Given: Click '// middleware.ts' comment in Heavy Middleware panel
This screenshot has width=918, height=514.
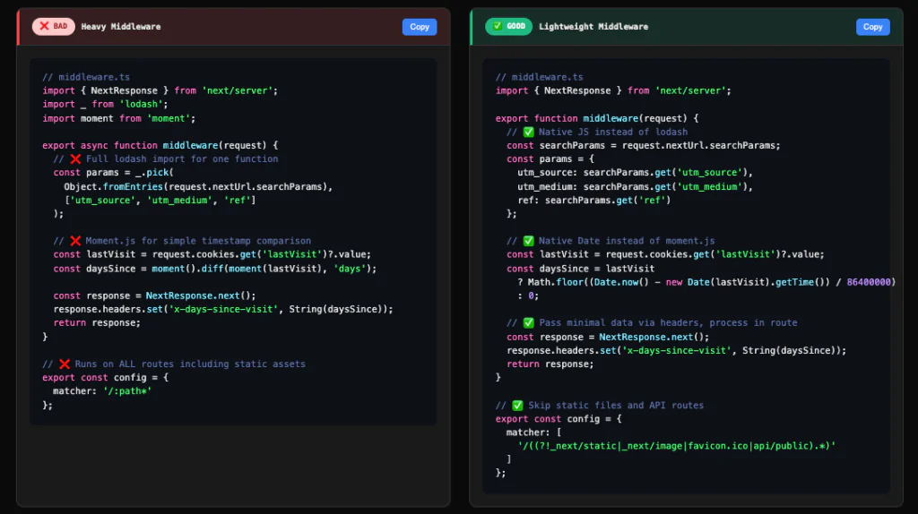Looking at the screenshot, I should (86, 77).
